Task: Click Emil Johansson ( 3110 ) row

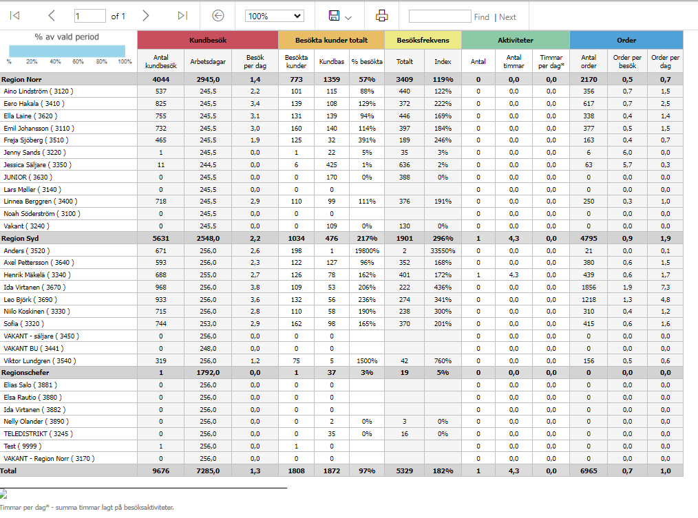Action: 341,128
